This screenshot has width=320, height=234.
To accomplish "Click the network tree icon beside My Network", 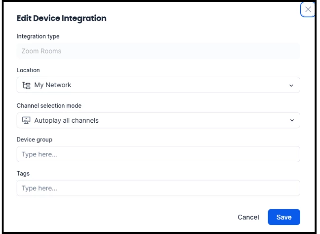I will tap(26, 85).
